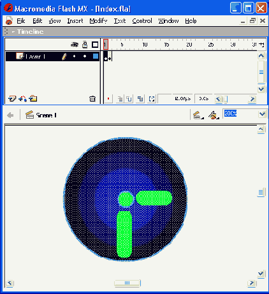Open the zoom percentage dropdown
This screenshot has width=269, height=294.
tap(262, 114)
